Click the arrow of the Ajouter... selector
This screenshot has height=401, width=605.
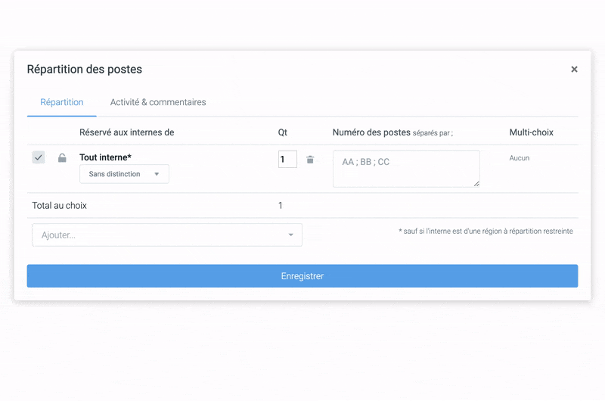click(291, 235)
